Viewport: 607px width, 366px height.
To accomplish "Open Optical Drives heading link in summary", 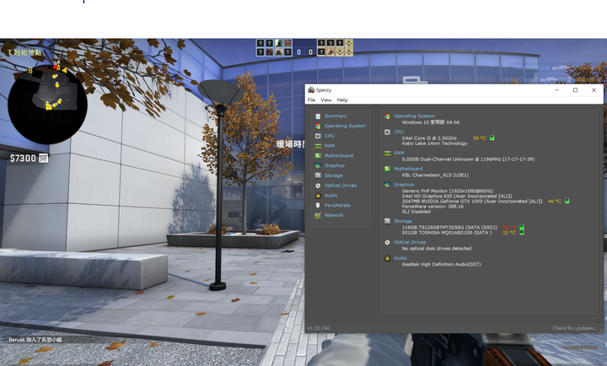I will click(410, 242).
